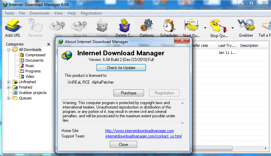Open dropdown arrow next to Stop Queue
This screenshot has width=271, height=156.
pos(232,28)
